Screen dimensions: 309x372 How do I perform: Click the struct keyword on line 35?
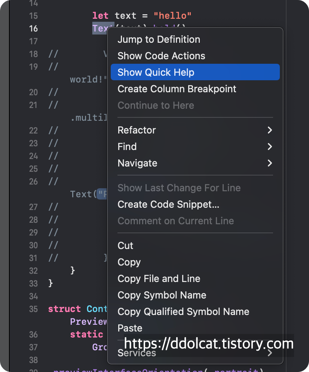click(x=64, y=309)
